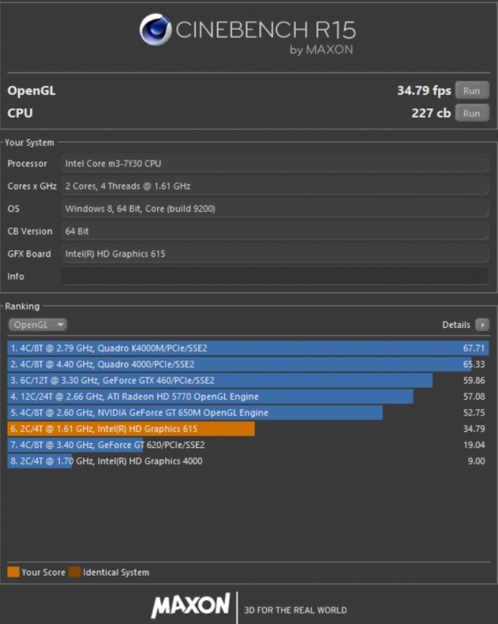
Task: Select ranking row GeForce GT 620
Action: 248,445
